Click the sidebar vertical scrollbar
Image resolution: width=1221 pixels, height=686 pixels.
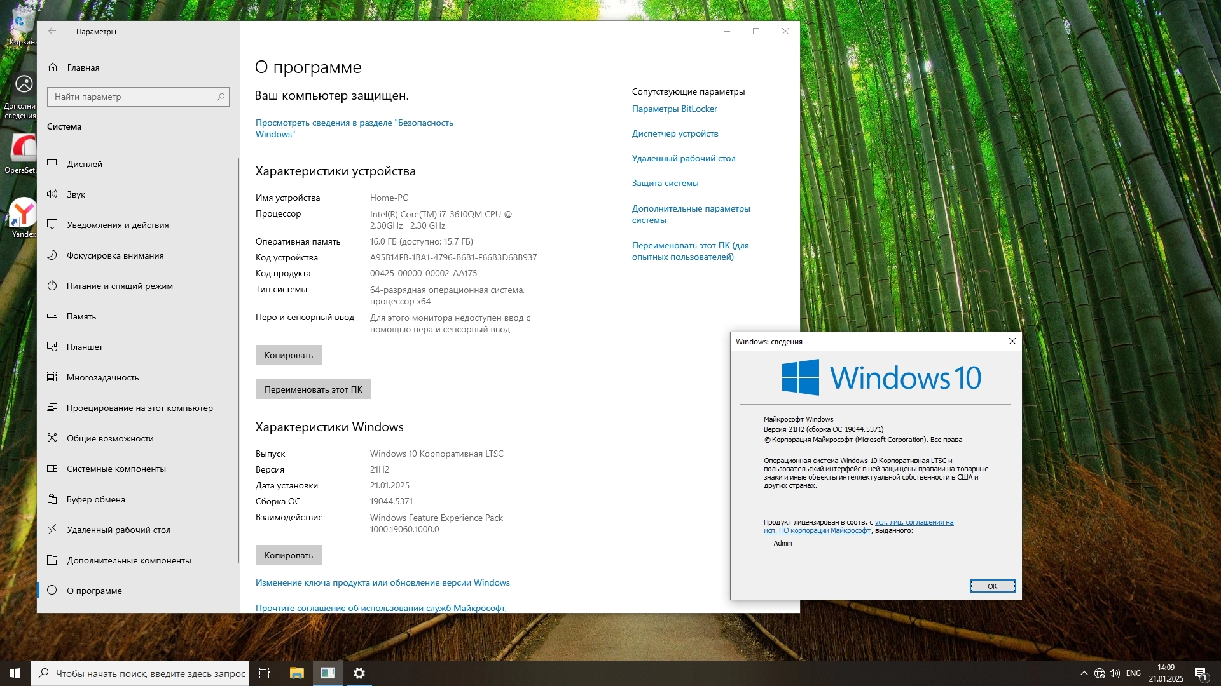click(x=238, y=359)
